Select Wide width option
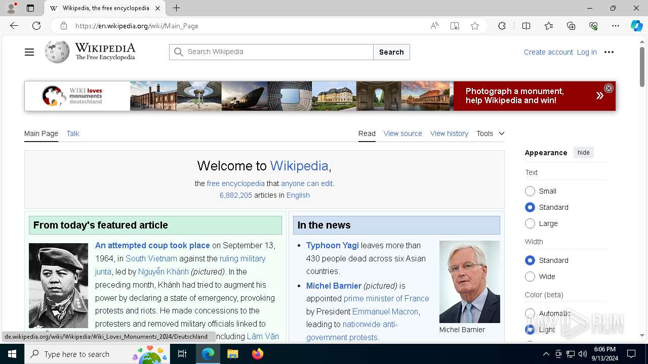Image resolution: width=648 pixels, height=364 pixels. (x=530, y=277)
